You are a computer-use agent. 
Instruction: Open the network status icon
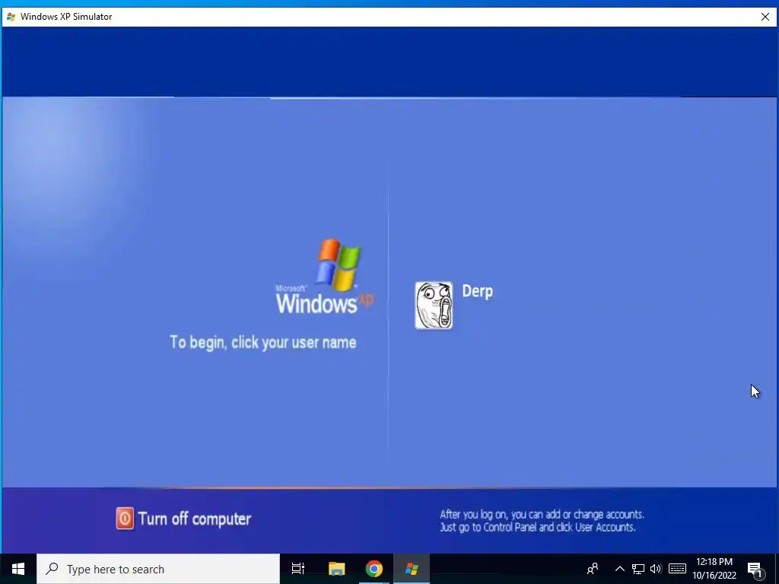tap(638, 569)
